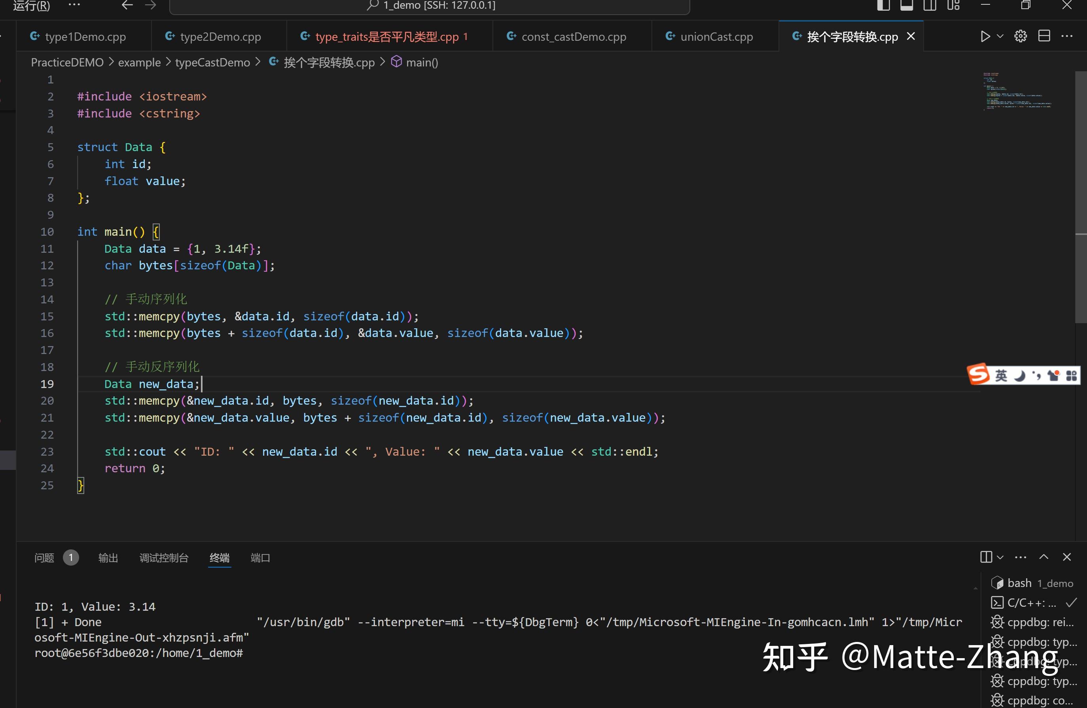Toggle the secondary sidebar visibility
Viewport: 1087px width, 708px height.
coord(930,6)
